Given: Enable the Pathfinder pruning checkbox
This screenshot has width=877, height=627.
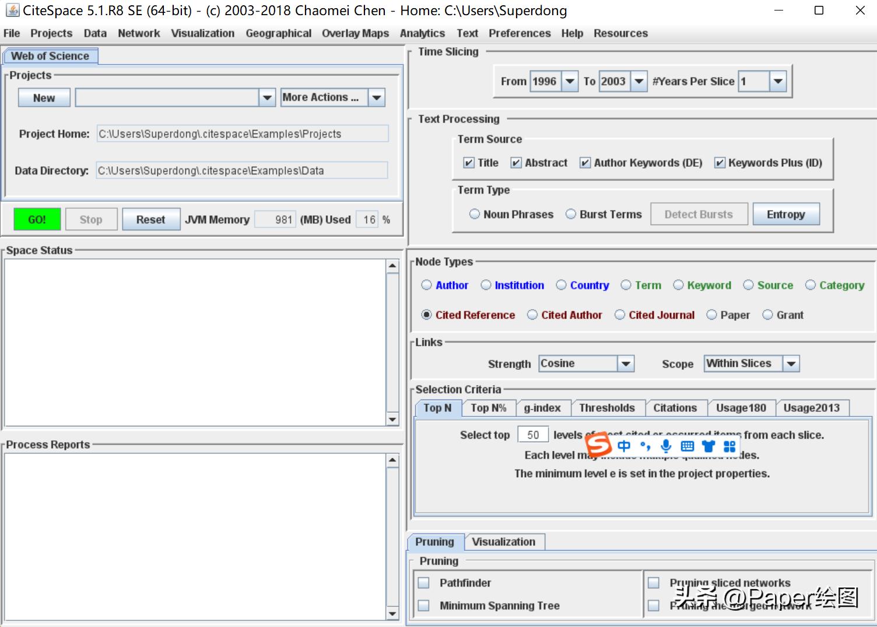Looking at the screenshot, I should [x=424, y=583].
